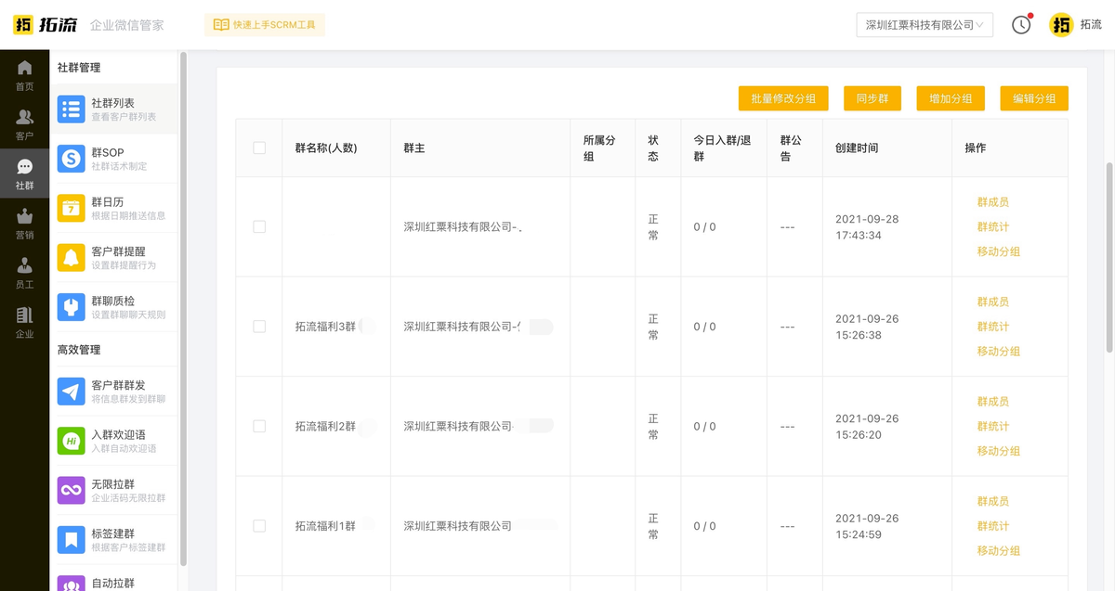Click the 批量修改分组 button
This screenshot has height=591, width=1115.
[x=783, y=97]
